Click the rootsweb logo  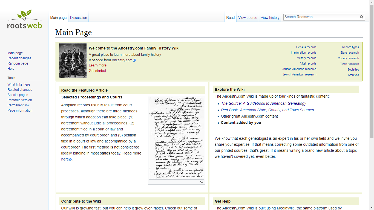click(24, 19)
